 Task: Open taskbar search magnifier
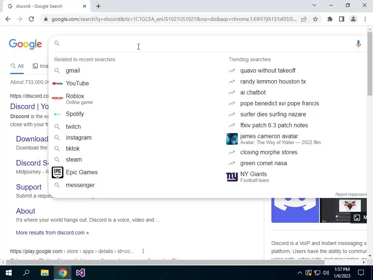point(26,273)
